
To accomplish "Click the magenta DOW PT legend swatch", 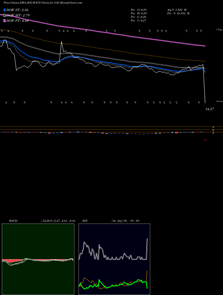I will [4, 21].
